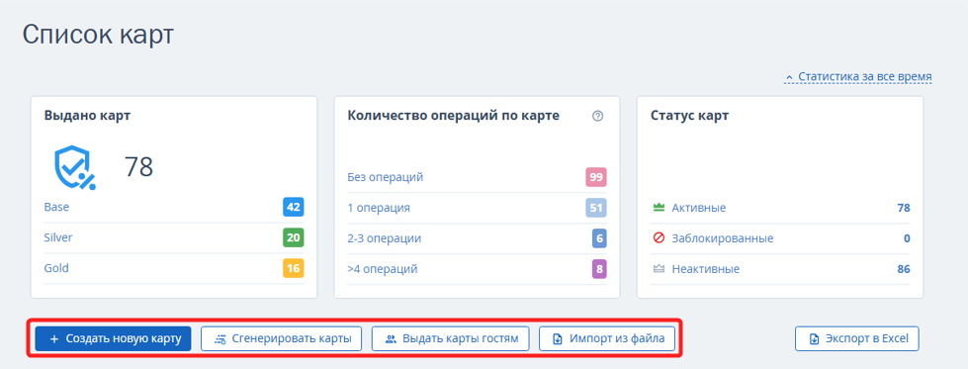This screenshot has width=968, height=369.
Task: Open the Base cards link
Action: (x=56, y=207)
